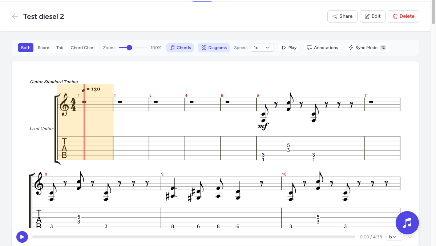This screenshot has width=436, height=246.
Task: Switch to Score-only view
Action: (x=43, y=47)
